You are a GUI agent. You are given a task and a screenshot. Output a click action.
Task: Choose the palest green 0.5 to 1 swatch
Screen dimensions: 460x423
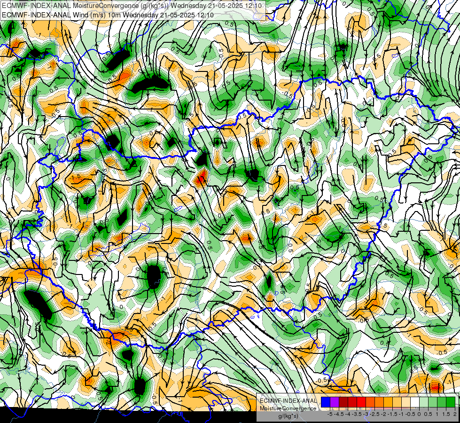click(x=424, y=402)
